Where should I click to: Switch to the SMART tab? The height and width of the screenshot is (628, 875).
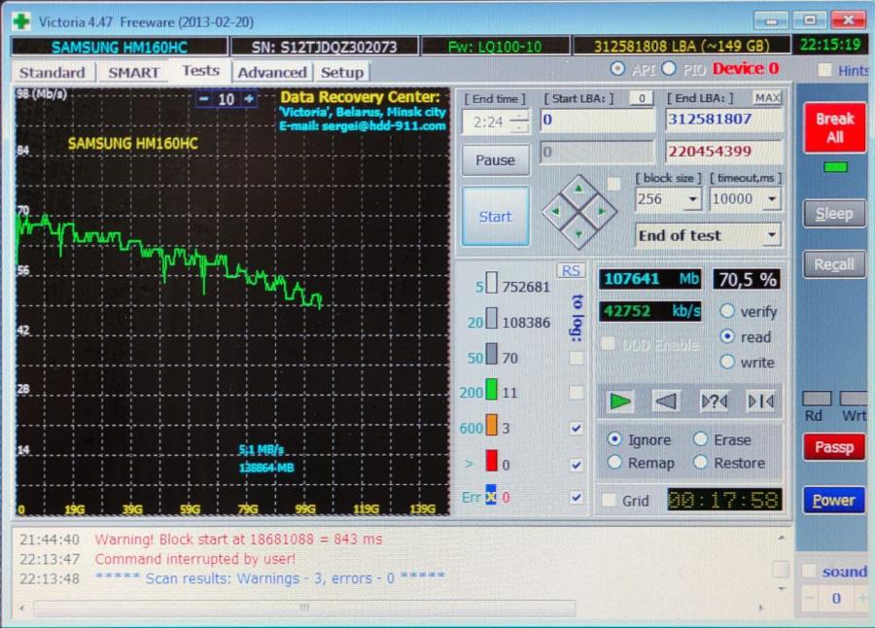tap(133, 72)
